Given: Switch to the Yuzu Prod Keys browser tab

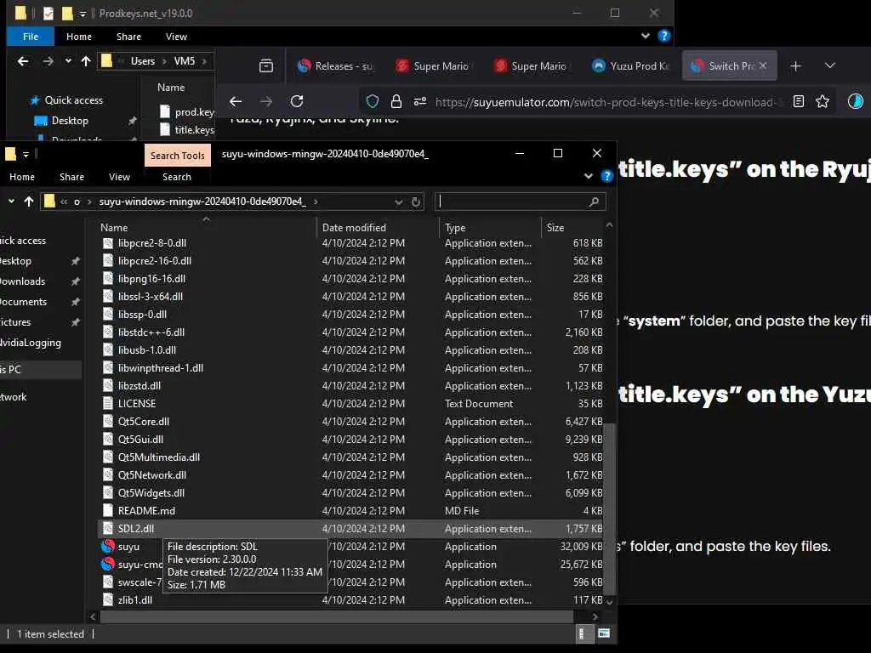Looking at the screenshot, I should tap(632, 65).
